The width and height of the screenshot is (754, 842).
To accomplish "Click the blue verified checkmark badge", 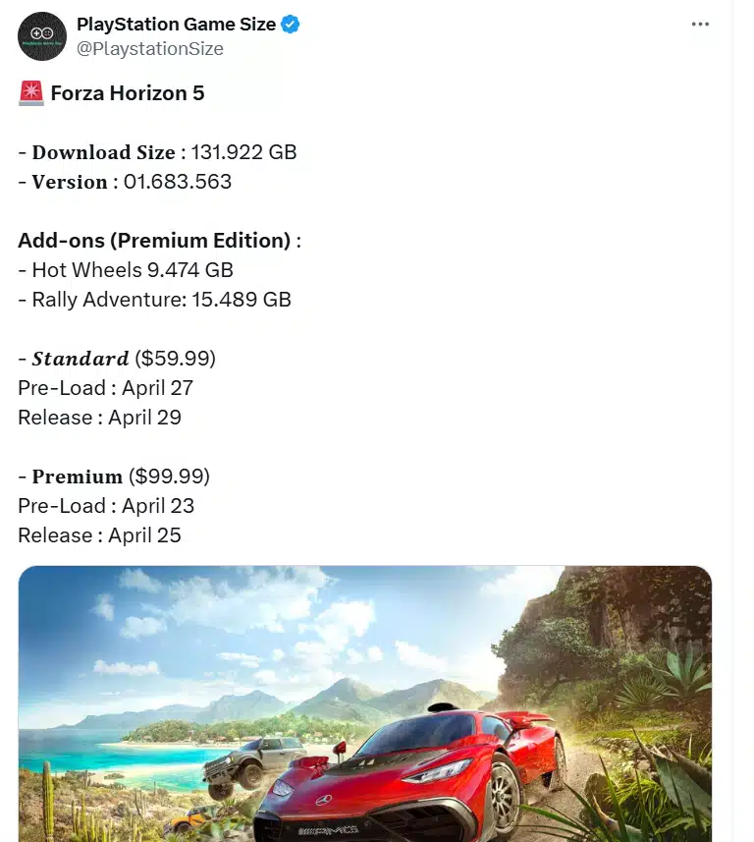I will pos(291,25).
